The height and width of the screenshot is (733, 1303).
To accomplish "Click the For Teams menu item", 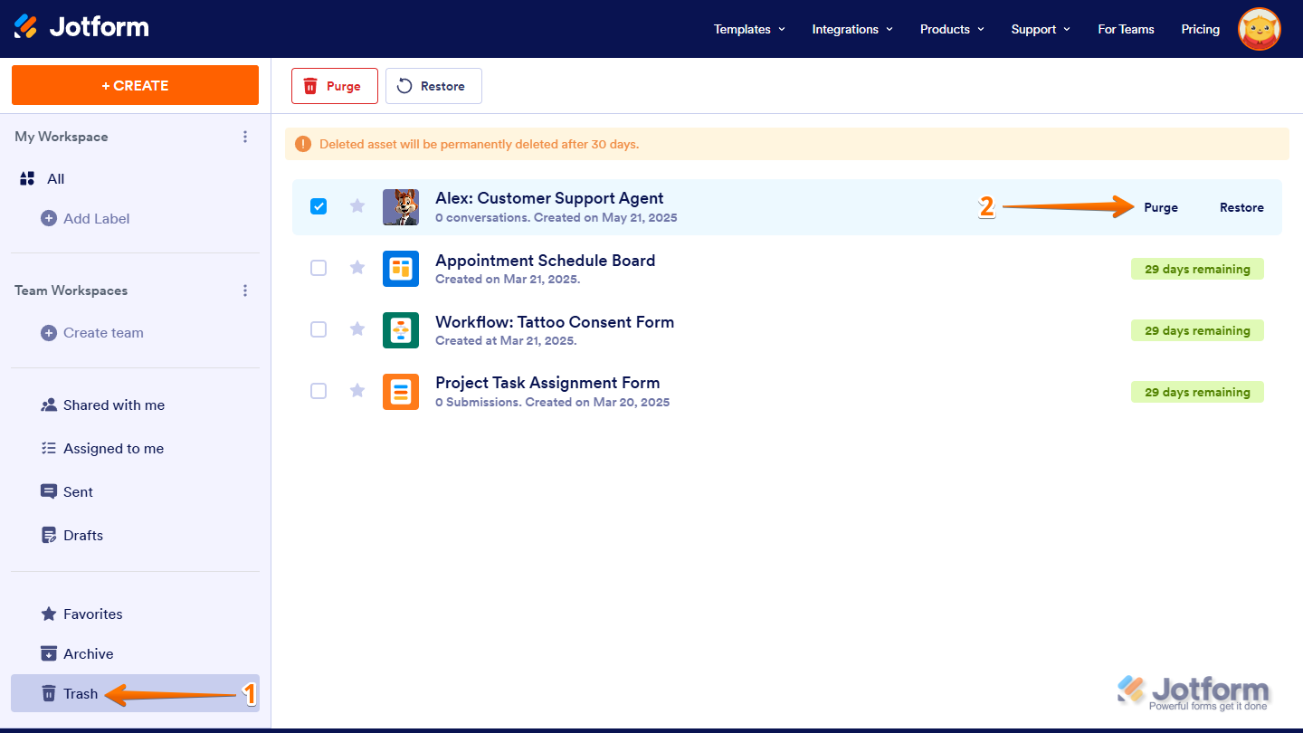I will (x=1126, y=28).
